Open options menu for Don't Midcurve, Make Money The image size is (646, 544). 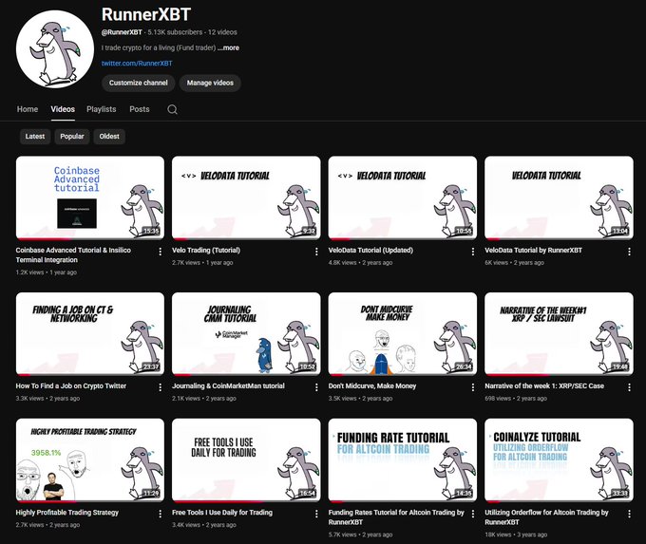[x=472, y=387]
